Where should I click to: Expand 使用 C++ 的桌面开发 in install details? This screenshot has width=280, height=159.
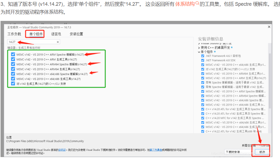(199, 48)
